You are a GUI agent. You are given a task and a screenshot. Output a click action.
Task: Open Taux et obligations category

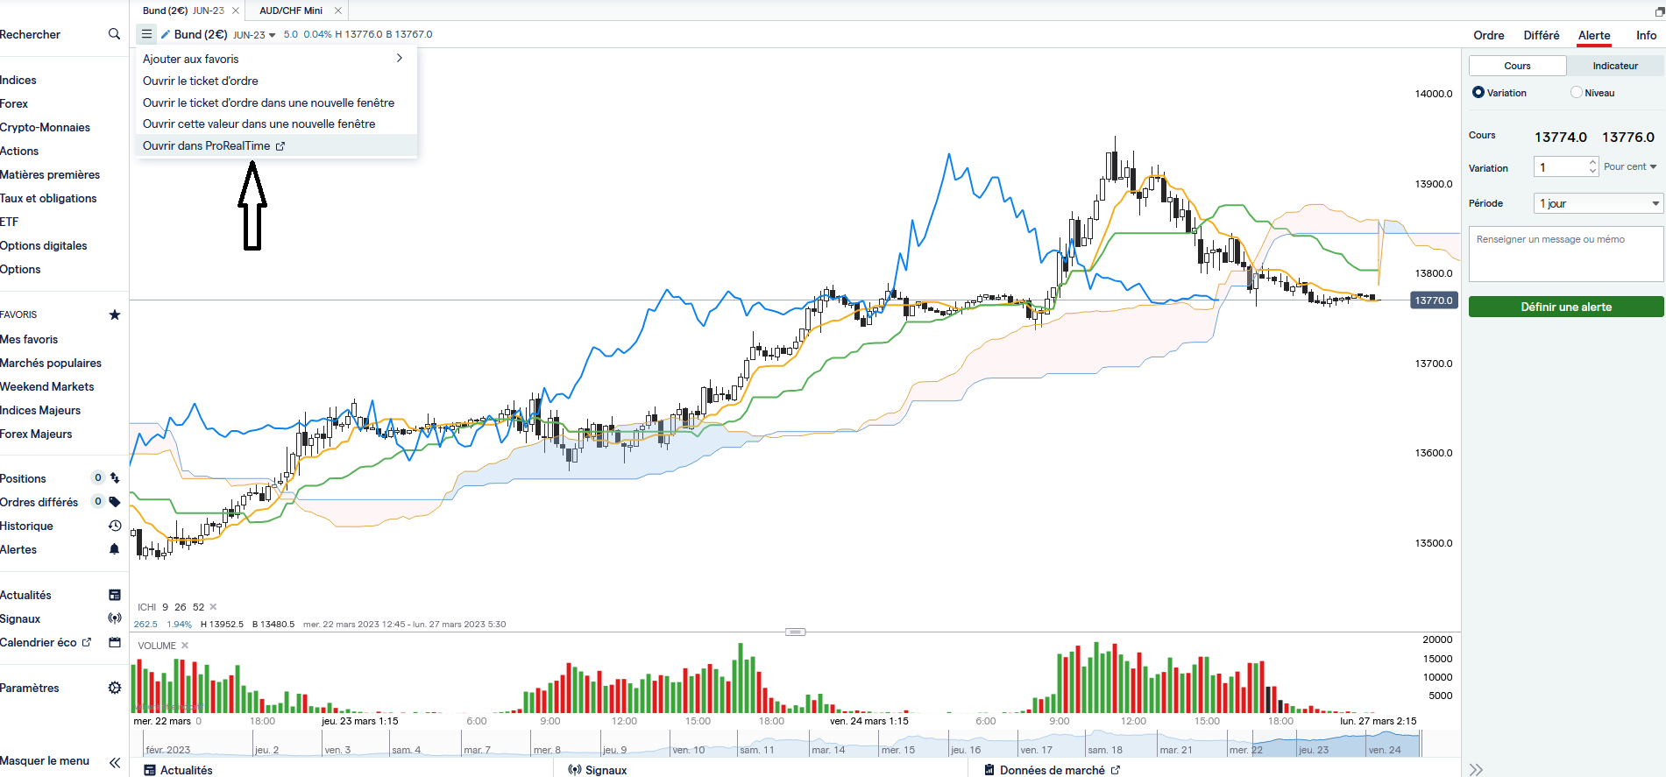48,198
